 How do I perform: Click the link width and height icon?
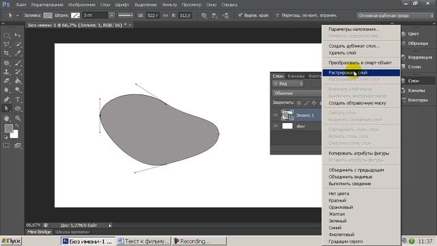coord(165,16)
